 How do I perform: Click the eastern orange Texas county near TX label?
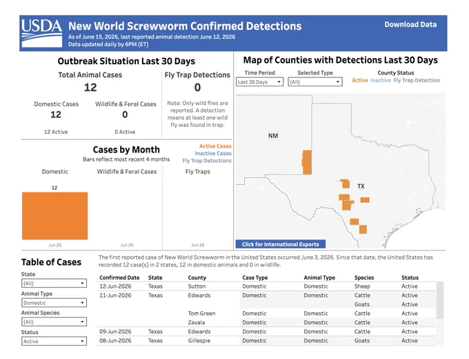click(x=365, y=200)
